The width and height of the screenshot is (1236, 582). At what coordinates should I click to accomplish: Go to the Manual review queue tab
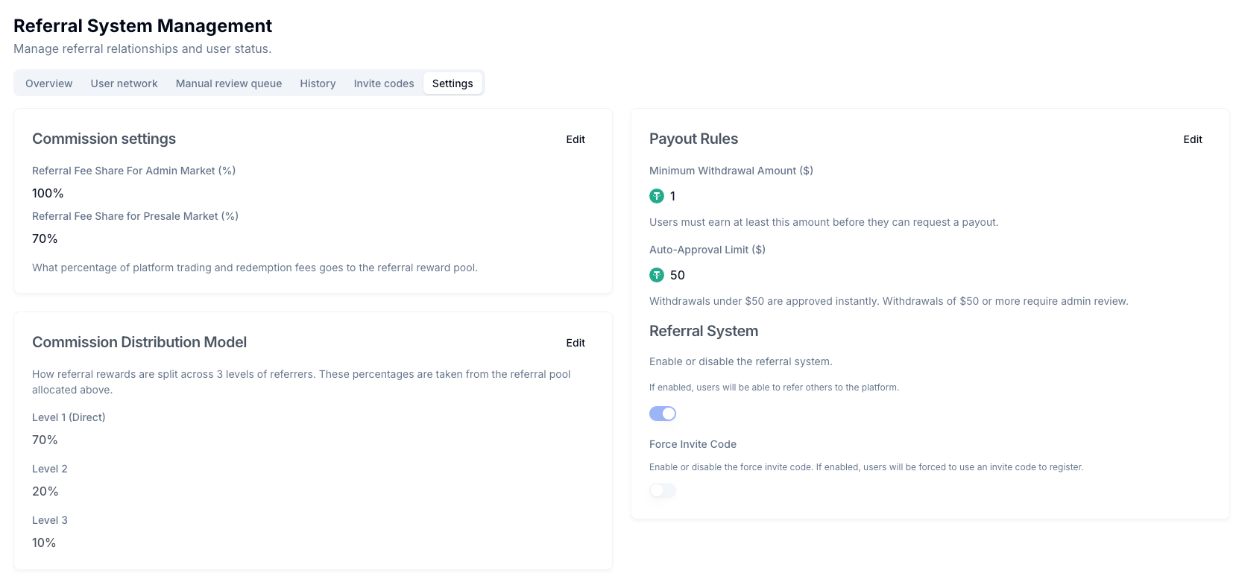point(229,83)
